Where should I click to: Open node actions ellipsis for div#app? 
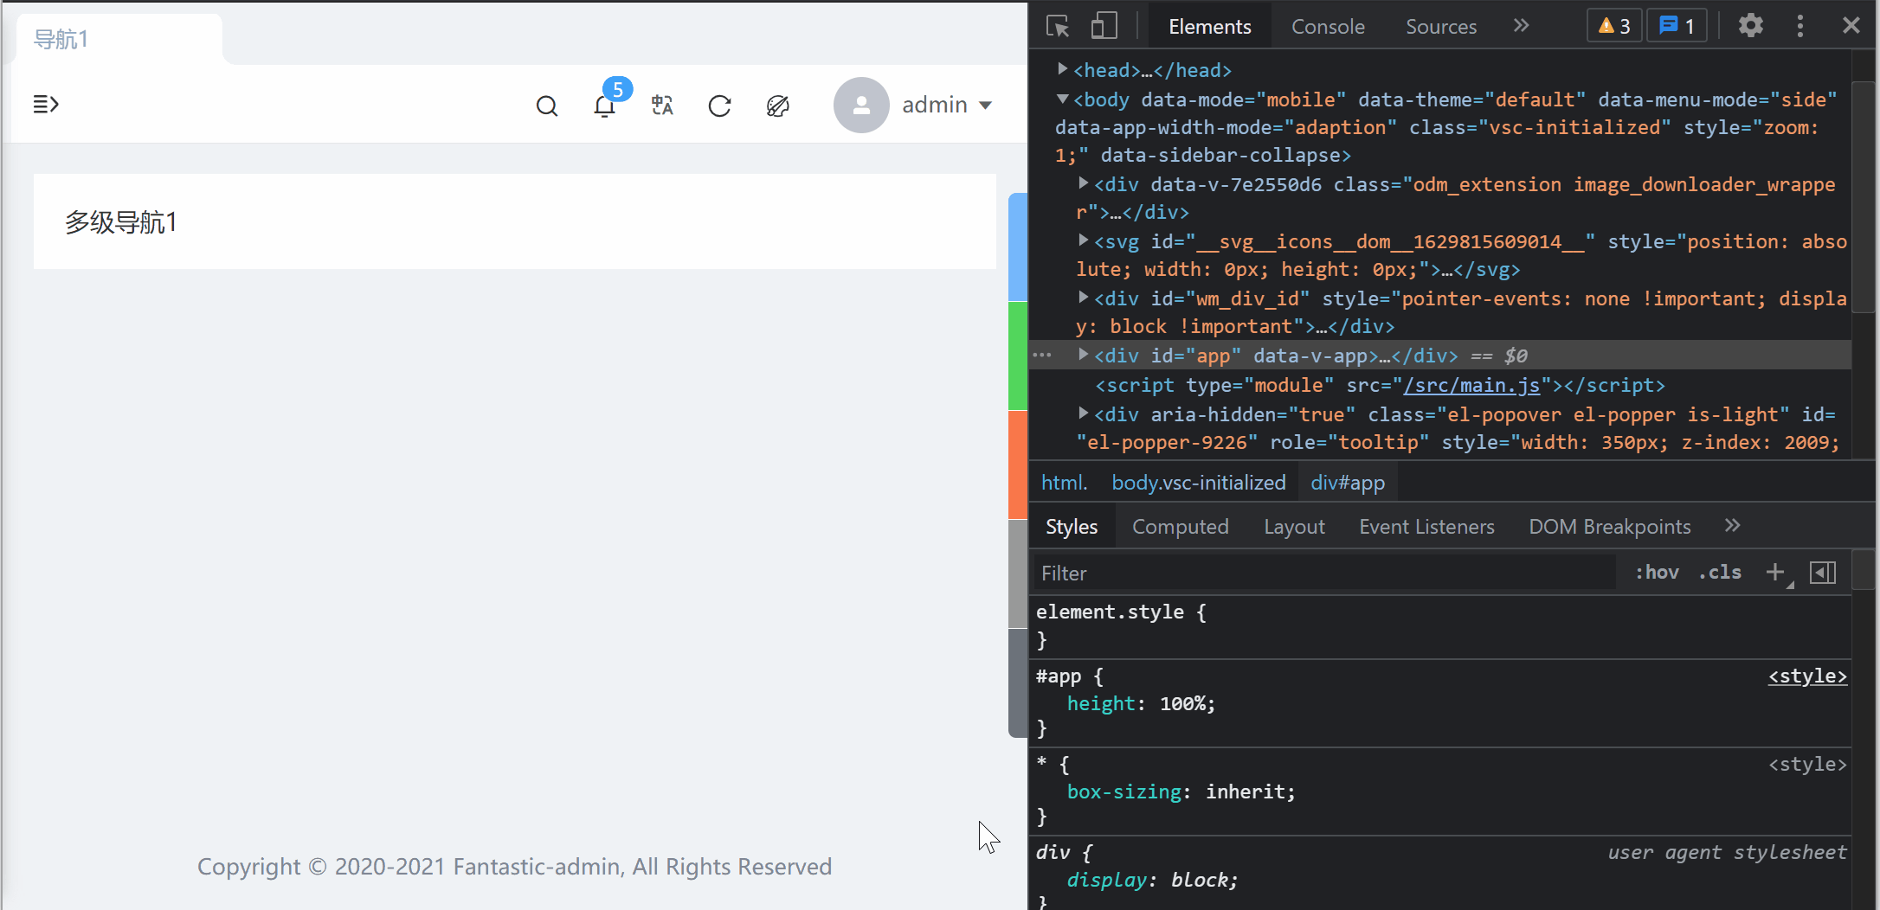coord(1042,356)
